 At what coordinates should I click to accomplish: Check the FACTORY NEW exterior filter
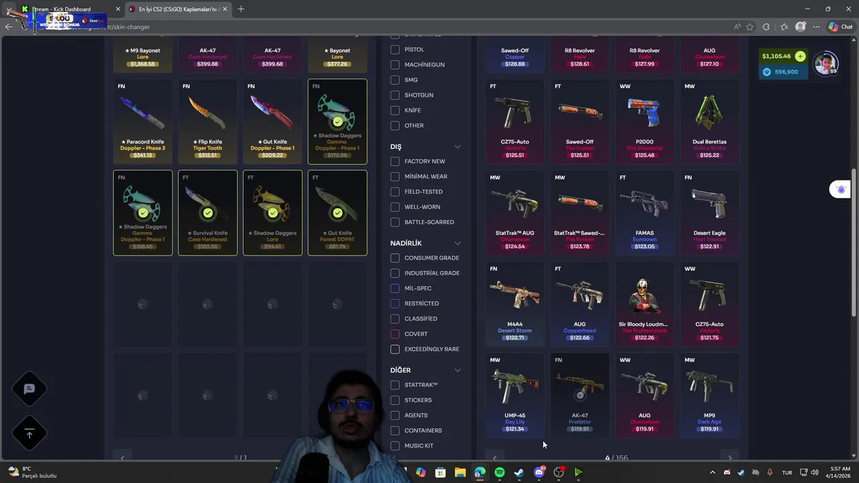click(395, 161)
